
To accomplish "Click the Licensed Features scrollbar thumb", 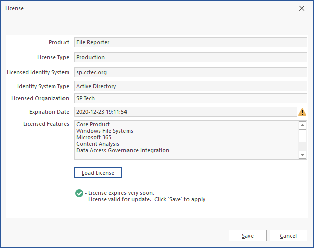I will (x=302, y=135).
